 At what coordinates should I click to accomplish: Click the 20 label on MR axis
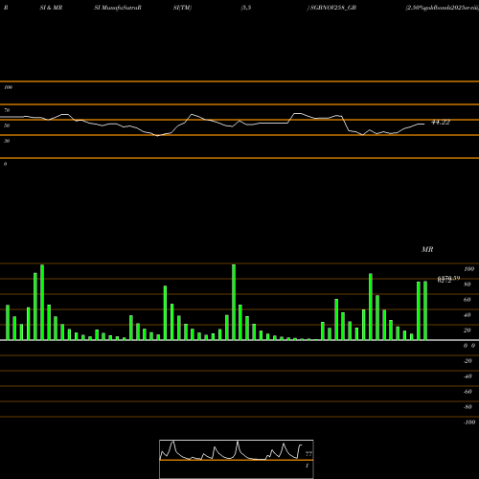[x=468, y=331]
